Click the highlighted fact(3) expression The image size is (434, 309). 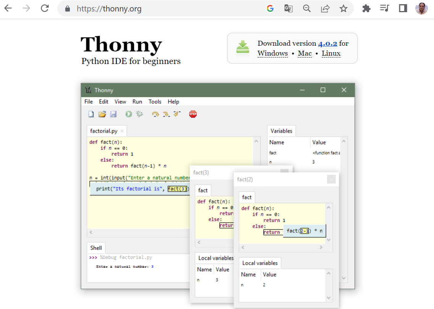click(177, 189)
